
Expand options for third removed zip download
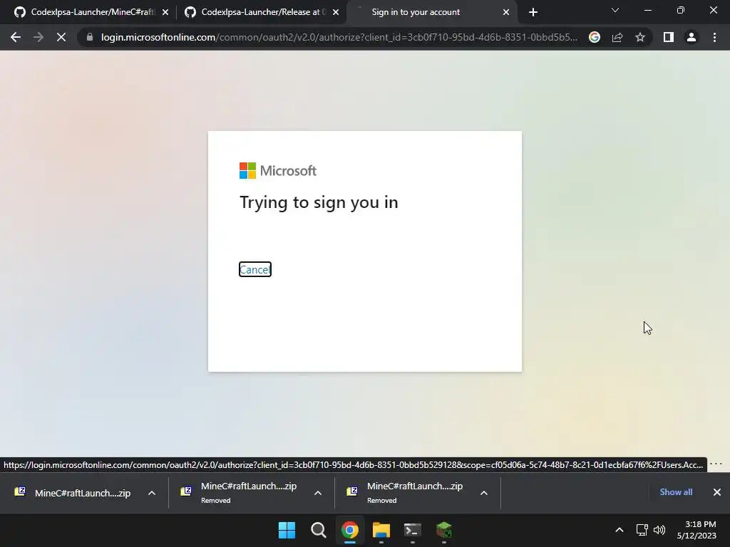[484, 493]
